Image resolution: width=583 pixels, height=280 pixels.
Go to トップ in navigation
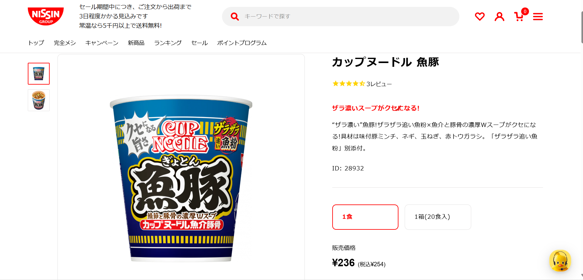(x=36, y=43)
